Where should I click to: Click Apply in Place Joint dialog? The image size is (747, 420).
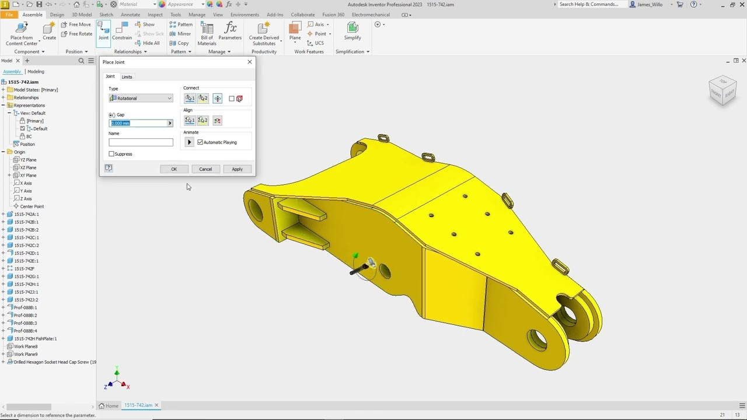[x=237, y=169]
